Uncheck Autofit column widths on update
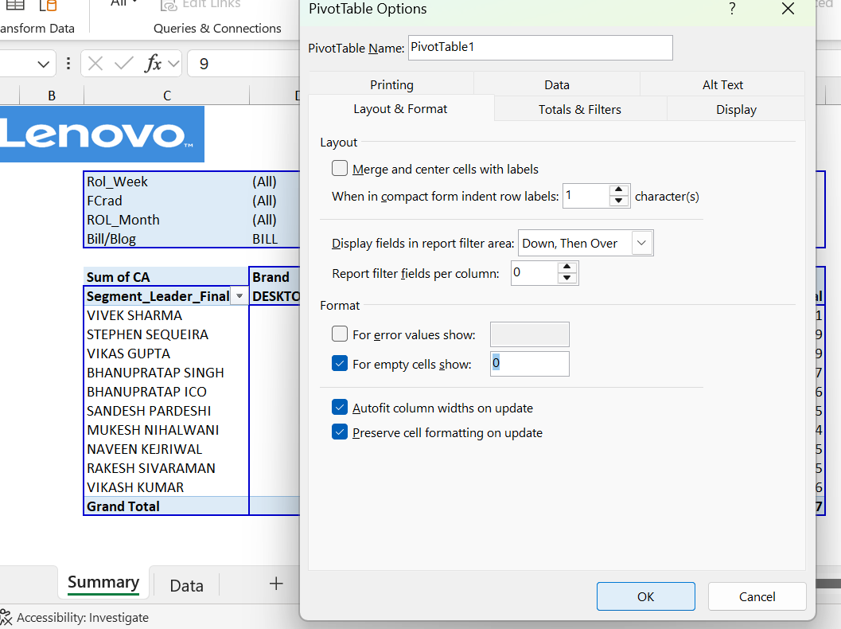The width and height of the screenshot is (841, 629). [340, 408]
